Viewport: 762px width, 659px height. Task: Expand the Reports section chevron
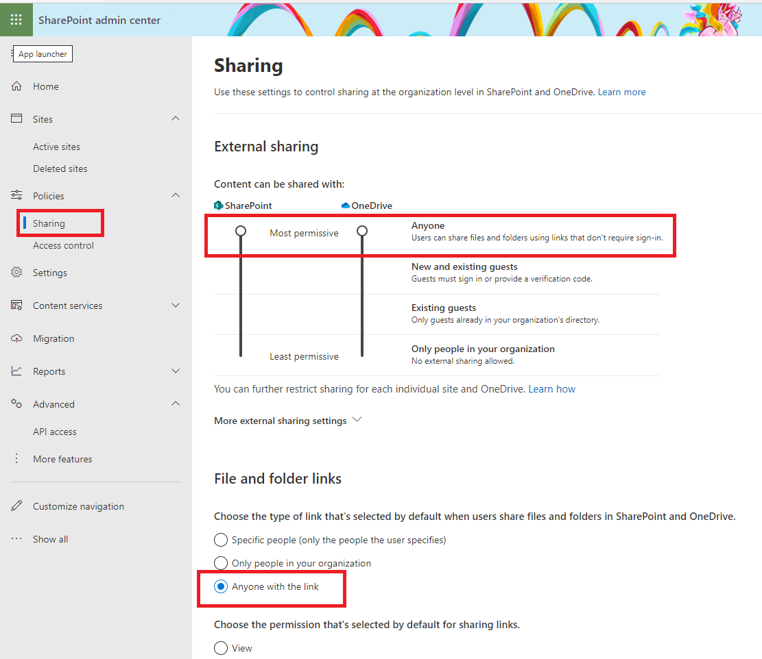pos(176,371)
